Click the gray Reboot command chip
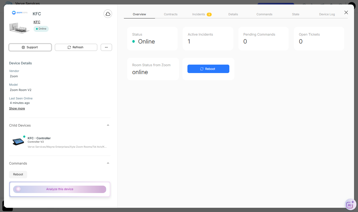Image resolution: width=358 pixels, height=212 pixels. tap(18, 174)
